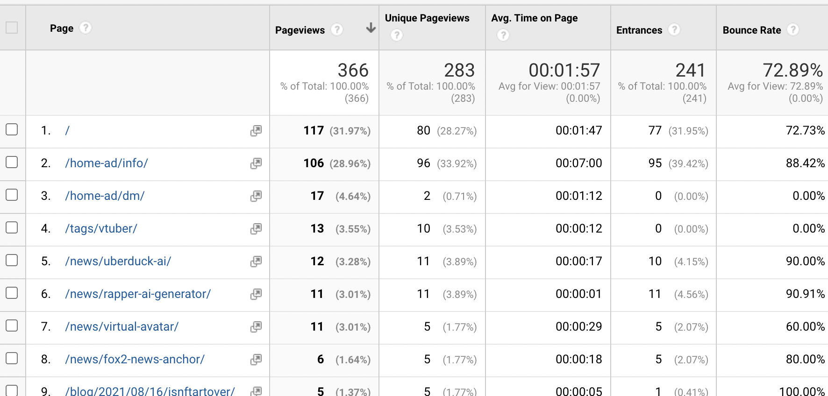Sort table by Bounce Rate column header

[x=751, y=30]
